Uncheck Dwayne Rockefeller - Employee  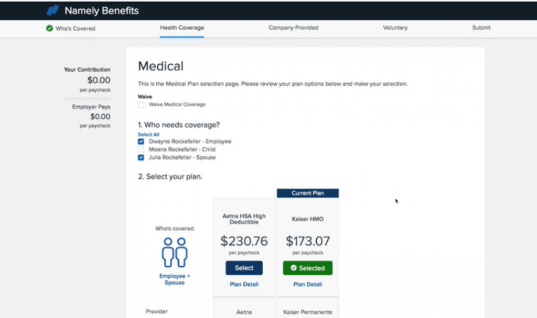(x=141, y=142)
